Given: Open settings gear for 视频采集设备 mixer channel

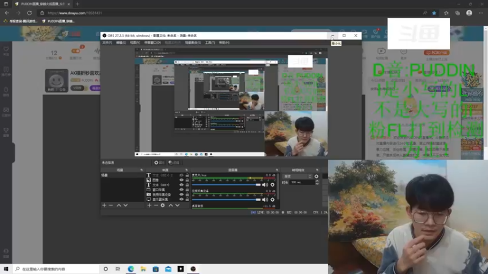Looking at the screenshot, I should coord(272,200).
